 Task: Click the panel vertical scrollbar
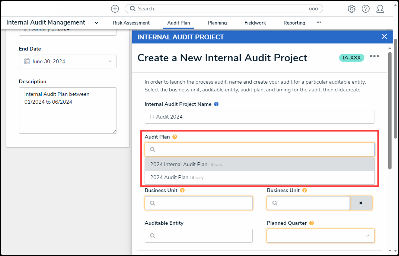coord(390,111)
